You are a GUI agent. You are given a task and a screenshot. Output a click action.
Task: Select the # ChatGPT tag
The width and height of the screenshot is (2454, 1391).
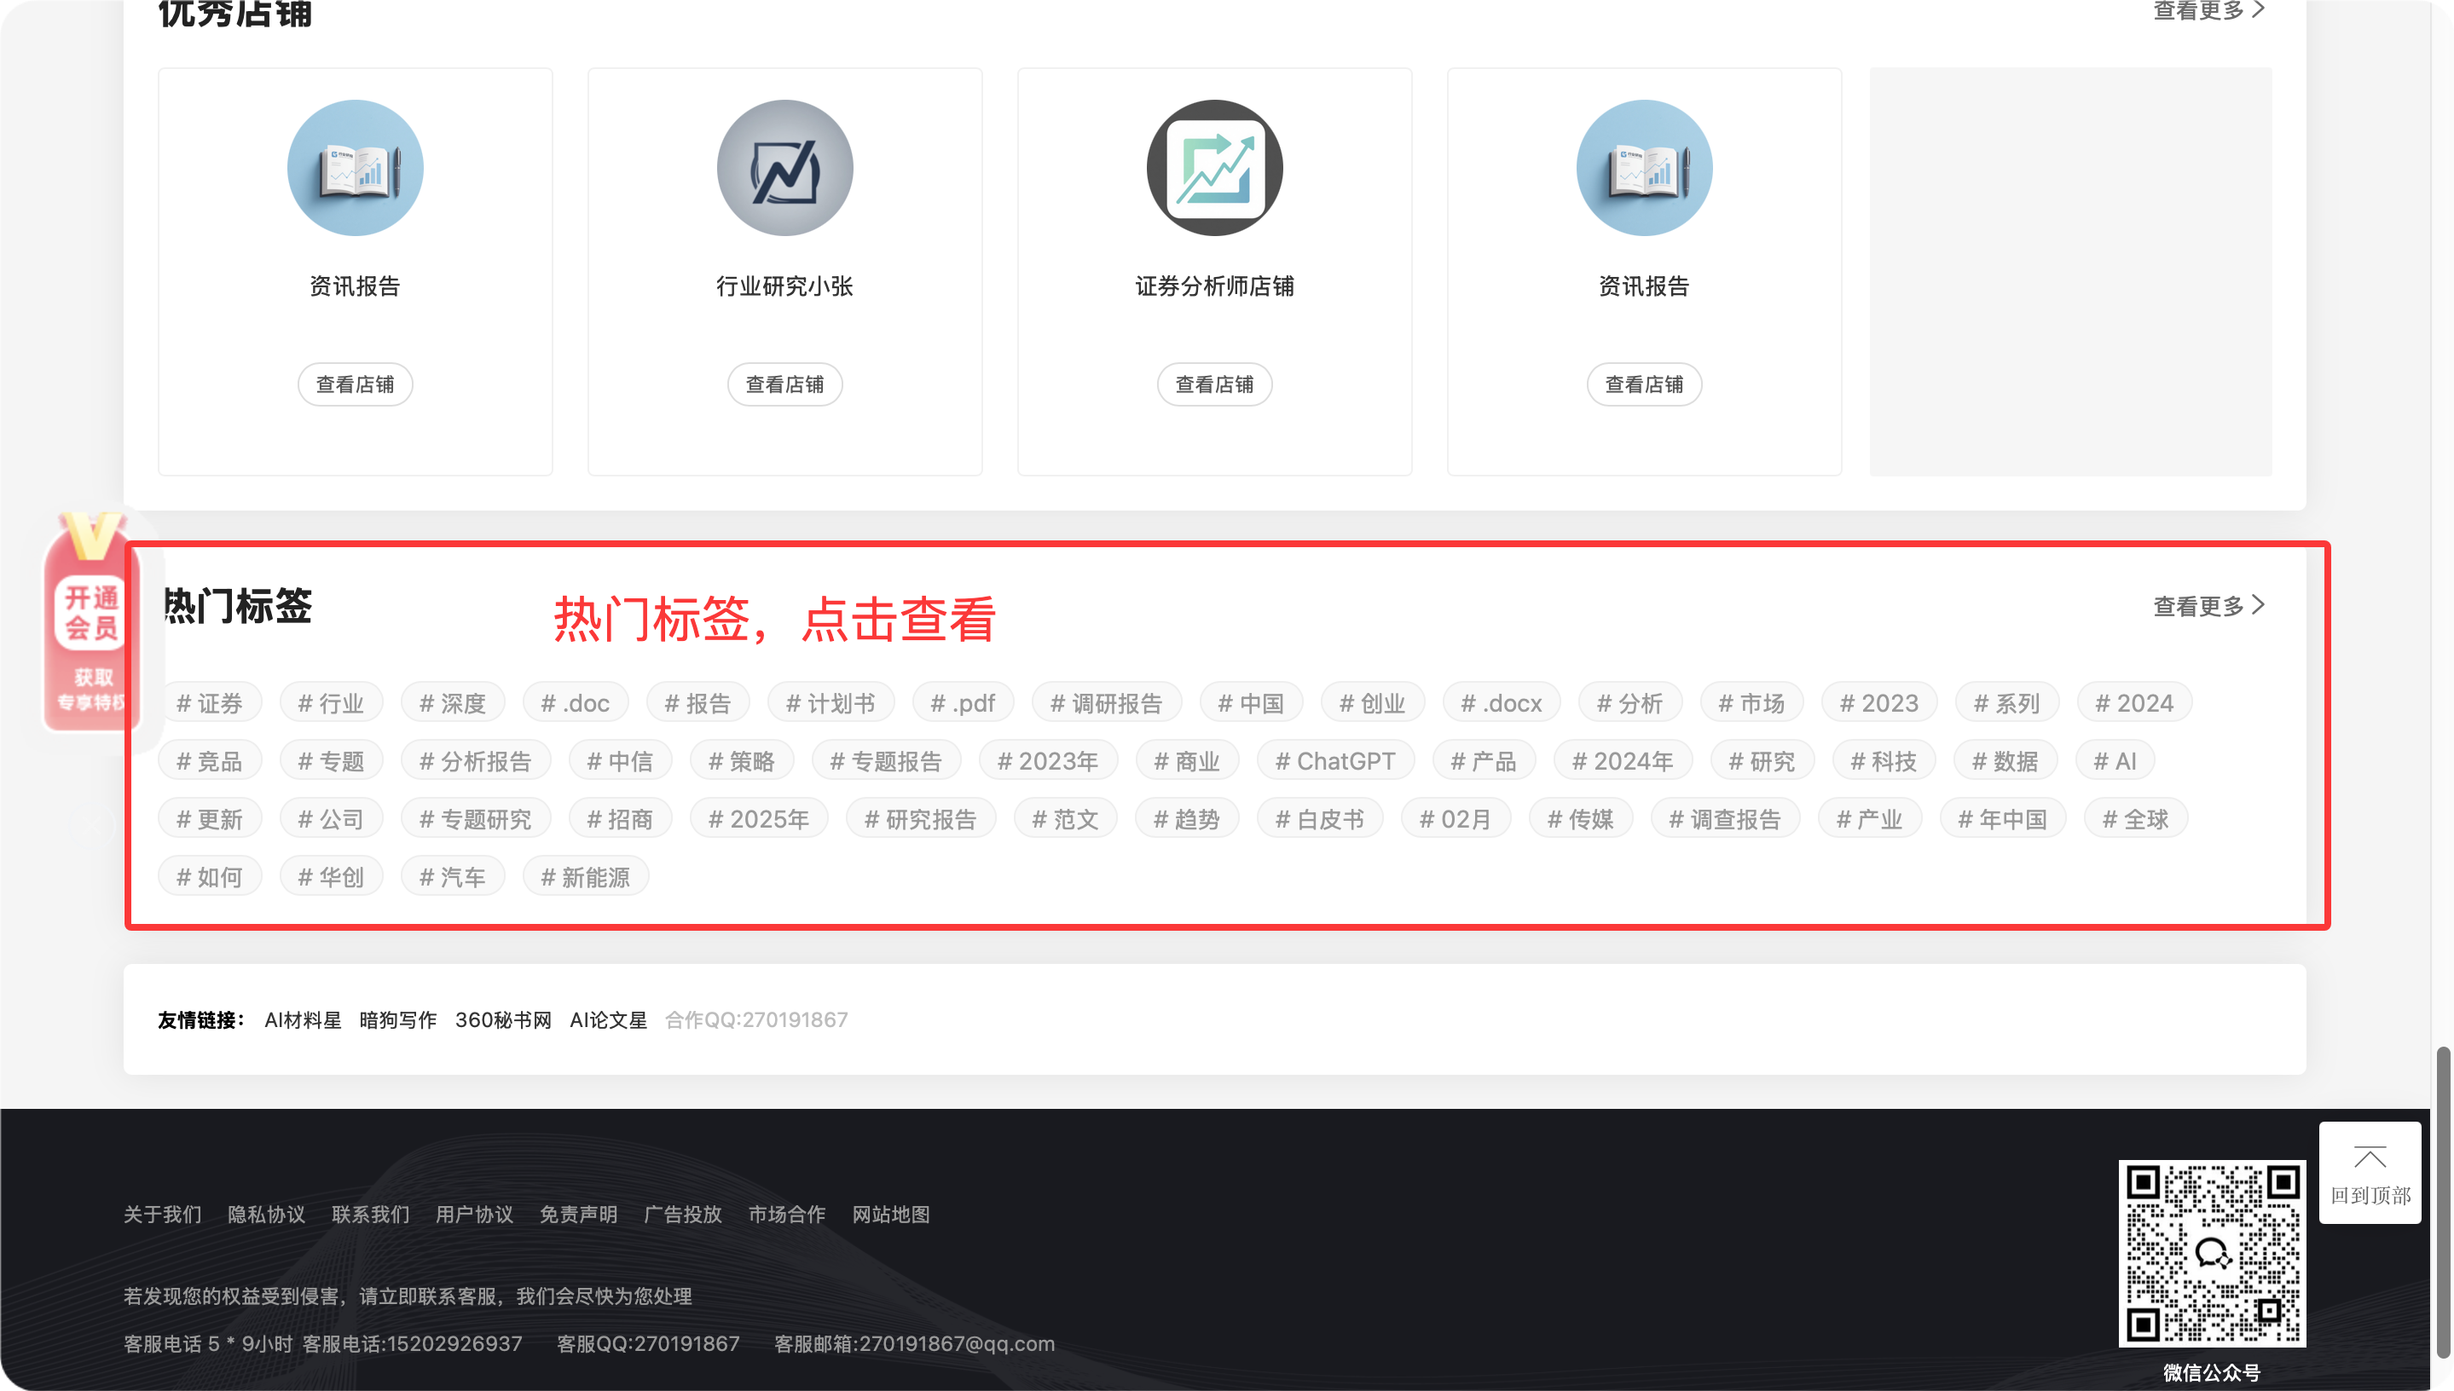tap(1336, 761)
